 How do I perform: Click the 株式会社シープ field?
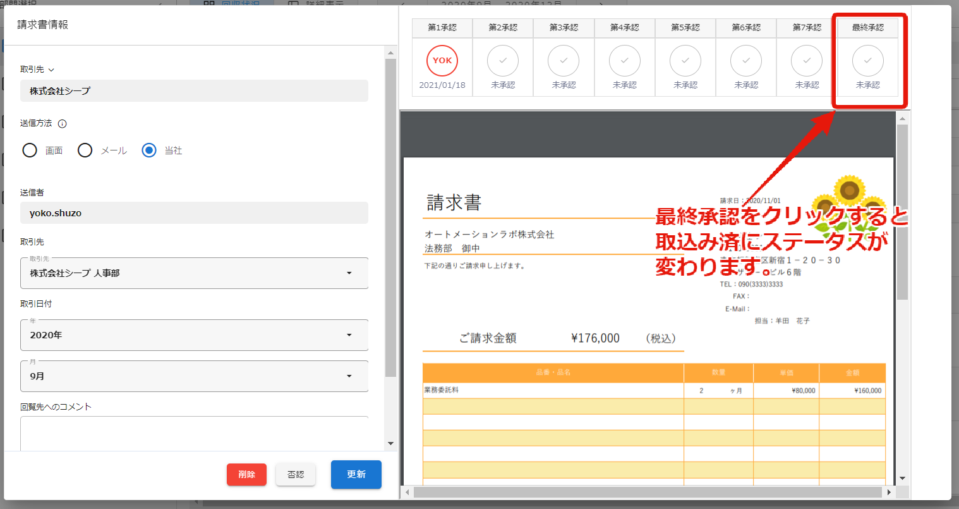[194, 91]
